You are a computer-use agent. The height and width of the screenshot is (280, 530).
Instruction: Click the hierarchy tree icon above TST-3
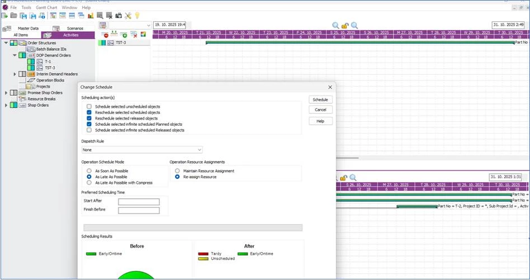(x=114, y=35)
